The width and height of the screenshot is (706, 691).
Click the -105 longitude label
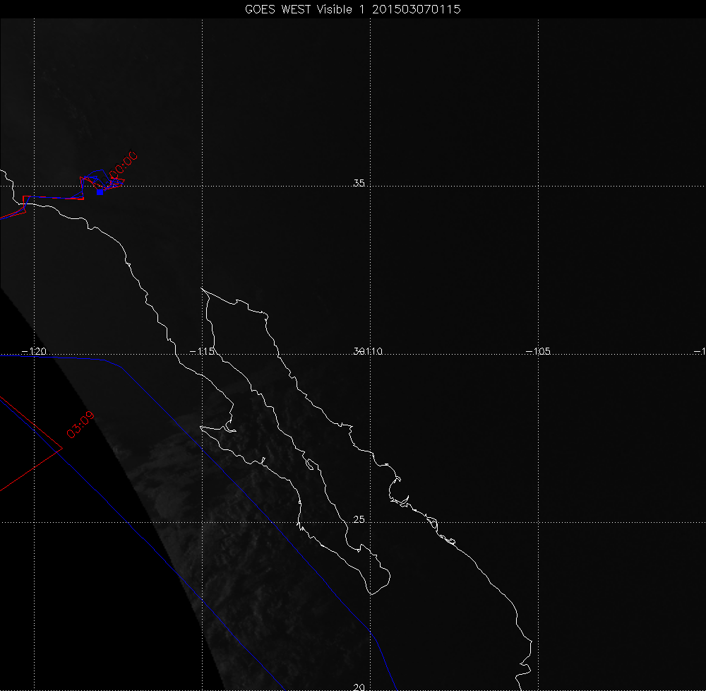point(539,351)
